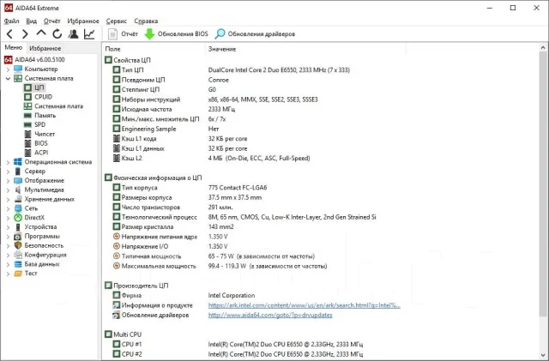Click scrollbar down arrow
Screen dimensions: 549x361
pyautogui.click(x=543, y=355)
